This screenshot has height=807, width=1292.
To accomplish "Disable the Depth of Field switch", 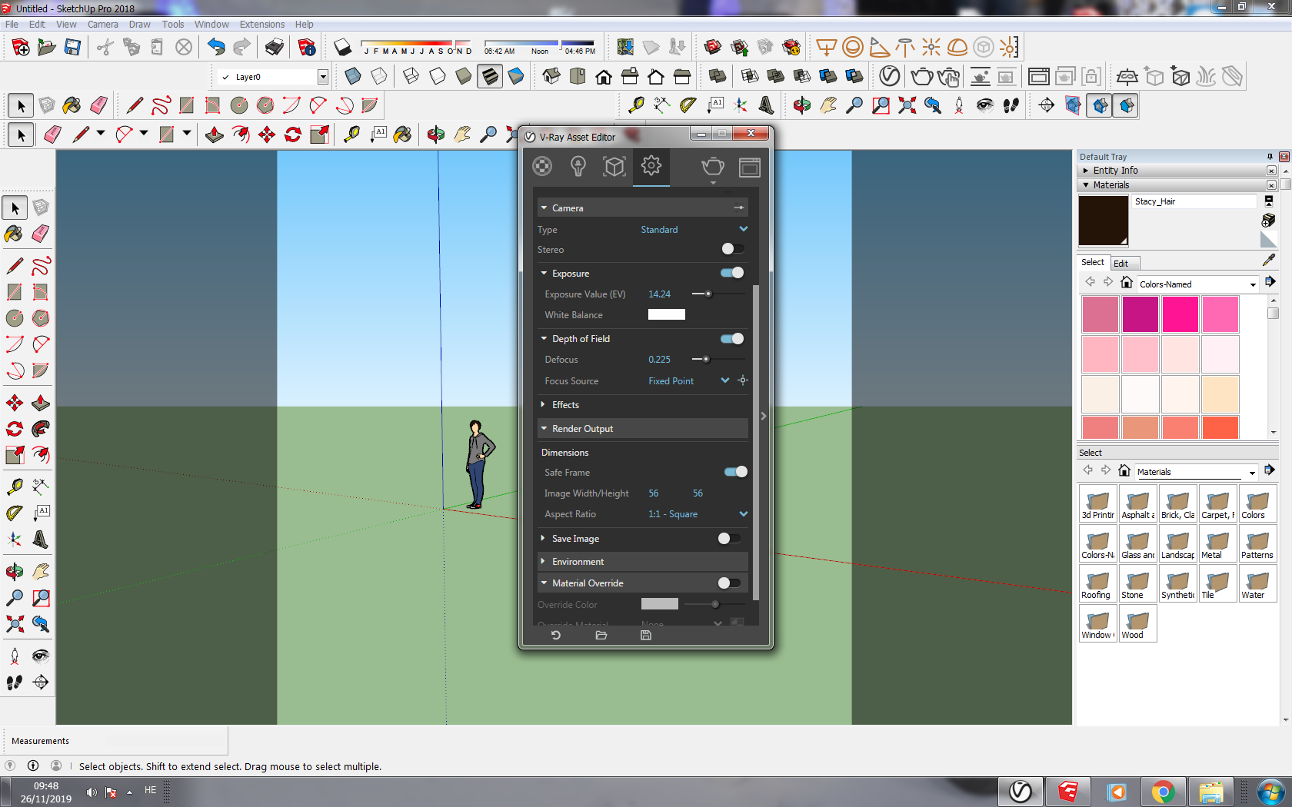I will click(x=732, y=339).
